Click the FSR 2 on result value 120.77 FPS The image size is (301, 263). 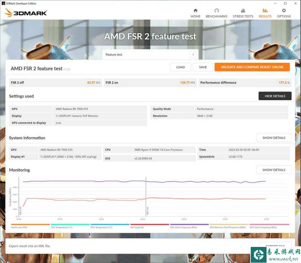[x=187, y=83]
